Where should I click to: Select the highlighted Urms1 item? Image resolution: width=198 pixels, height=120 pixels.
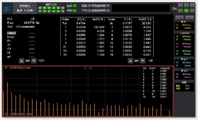(x=12, y=33)
